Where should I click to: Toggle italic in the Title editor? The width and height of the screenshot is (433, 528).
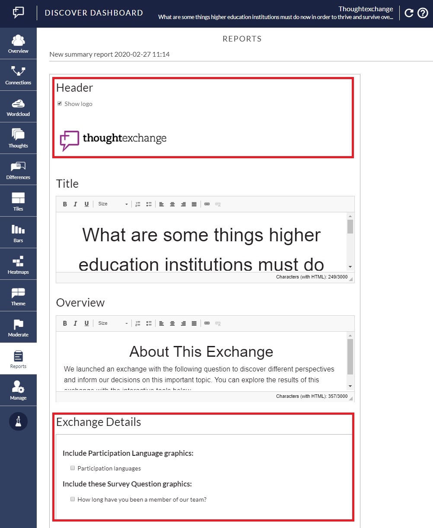click(x=75, y=204)
